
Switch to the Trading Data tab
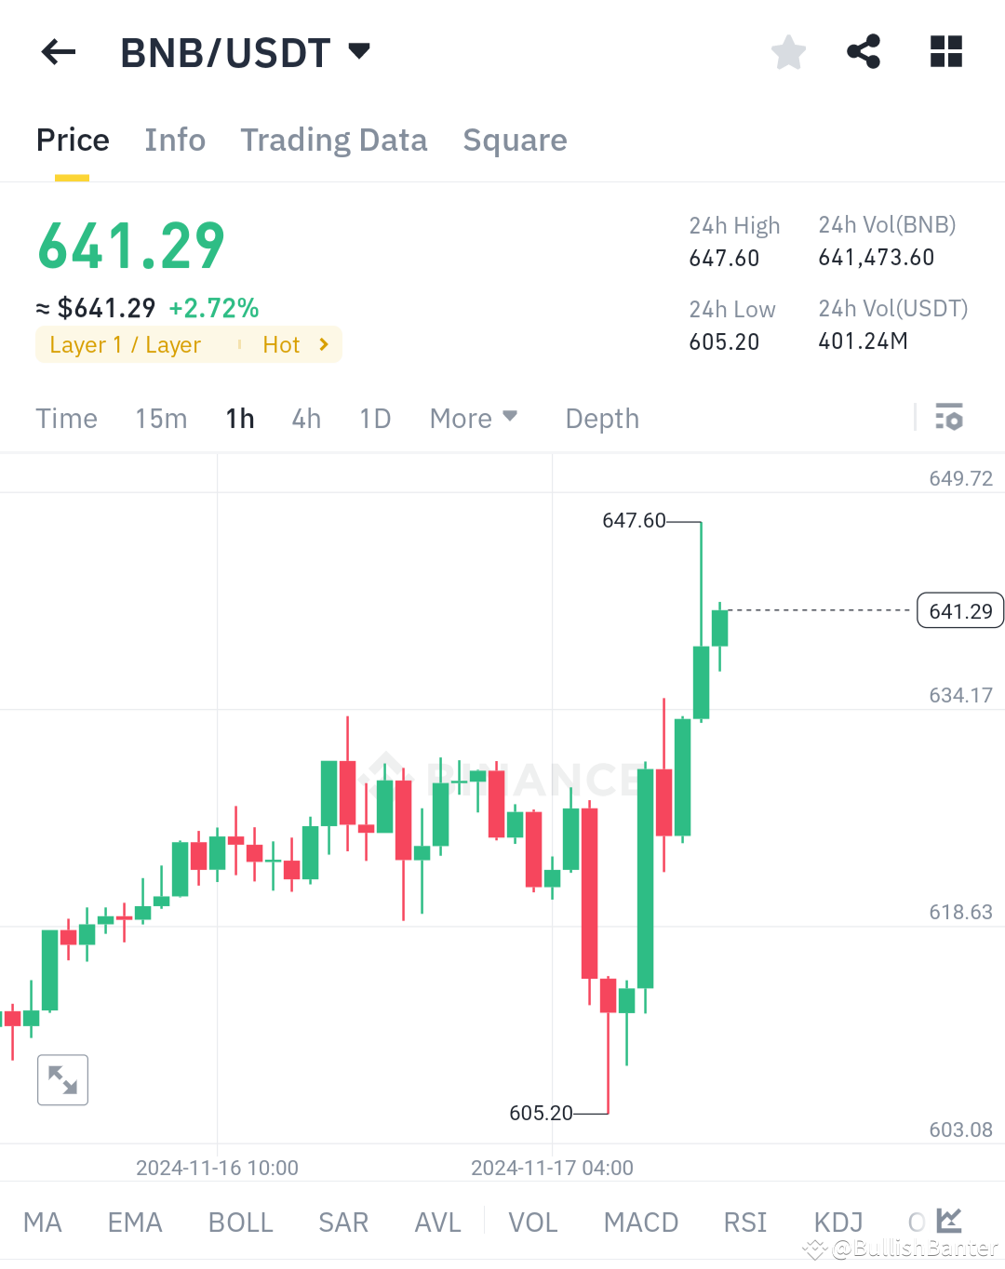(x=333, y=140)
